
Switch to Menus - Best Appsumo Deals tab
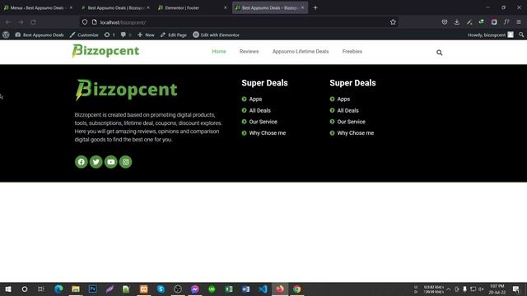[37, 7]
